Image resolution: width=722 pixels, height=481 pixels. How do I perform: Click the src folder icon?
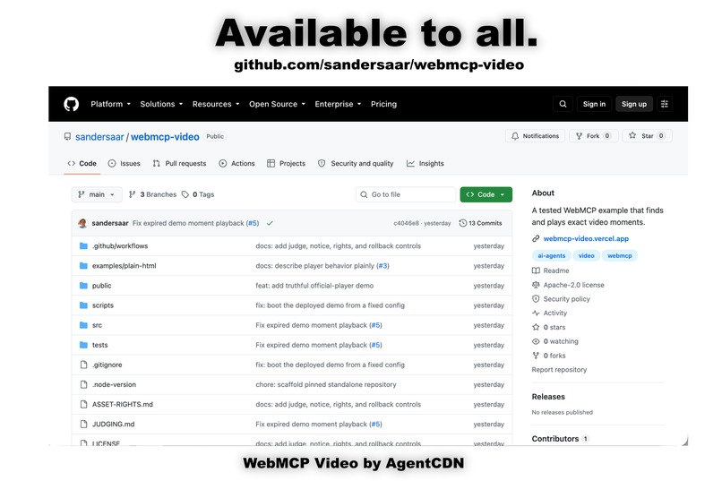coord(83,325)
